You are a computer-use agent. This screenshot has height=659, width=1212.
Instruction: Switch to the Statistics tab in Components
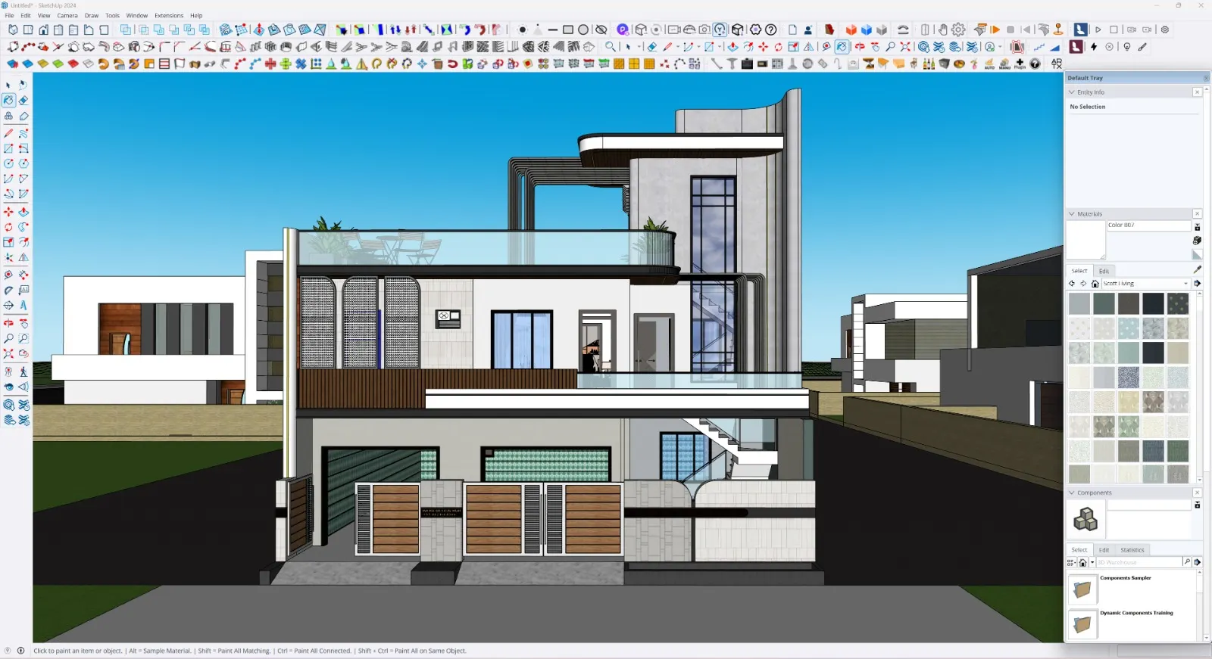pyautogui.click(x=1132, y=550)
